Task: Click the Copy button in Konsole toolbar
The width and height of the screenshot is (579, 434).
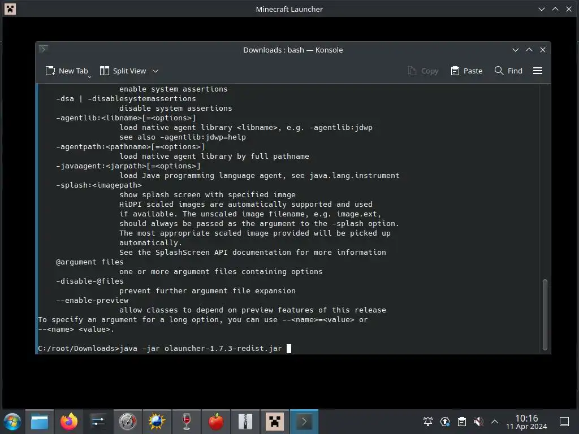Action: [x=423, y=71]
